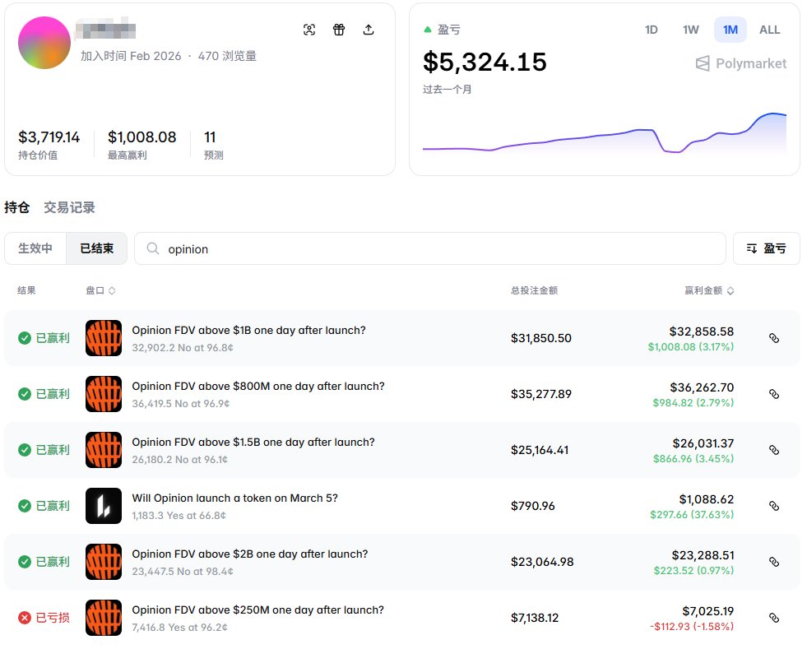
Task: Click 加入时间 Feb 2026 text
Action: click(x=131, y=56)
